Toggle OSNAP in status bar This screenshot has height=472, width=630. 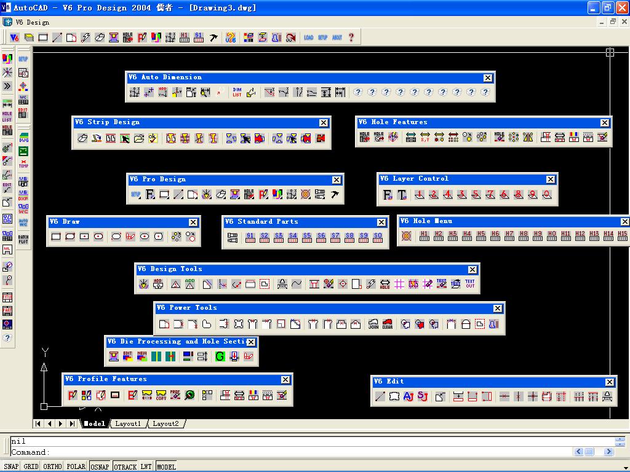100,466
